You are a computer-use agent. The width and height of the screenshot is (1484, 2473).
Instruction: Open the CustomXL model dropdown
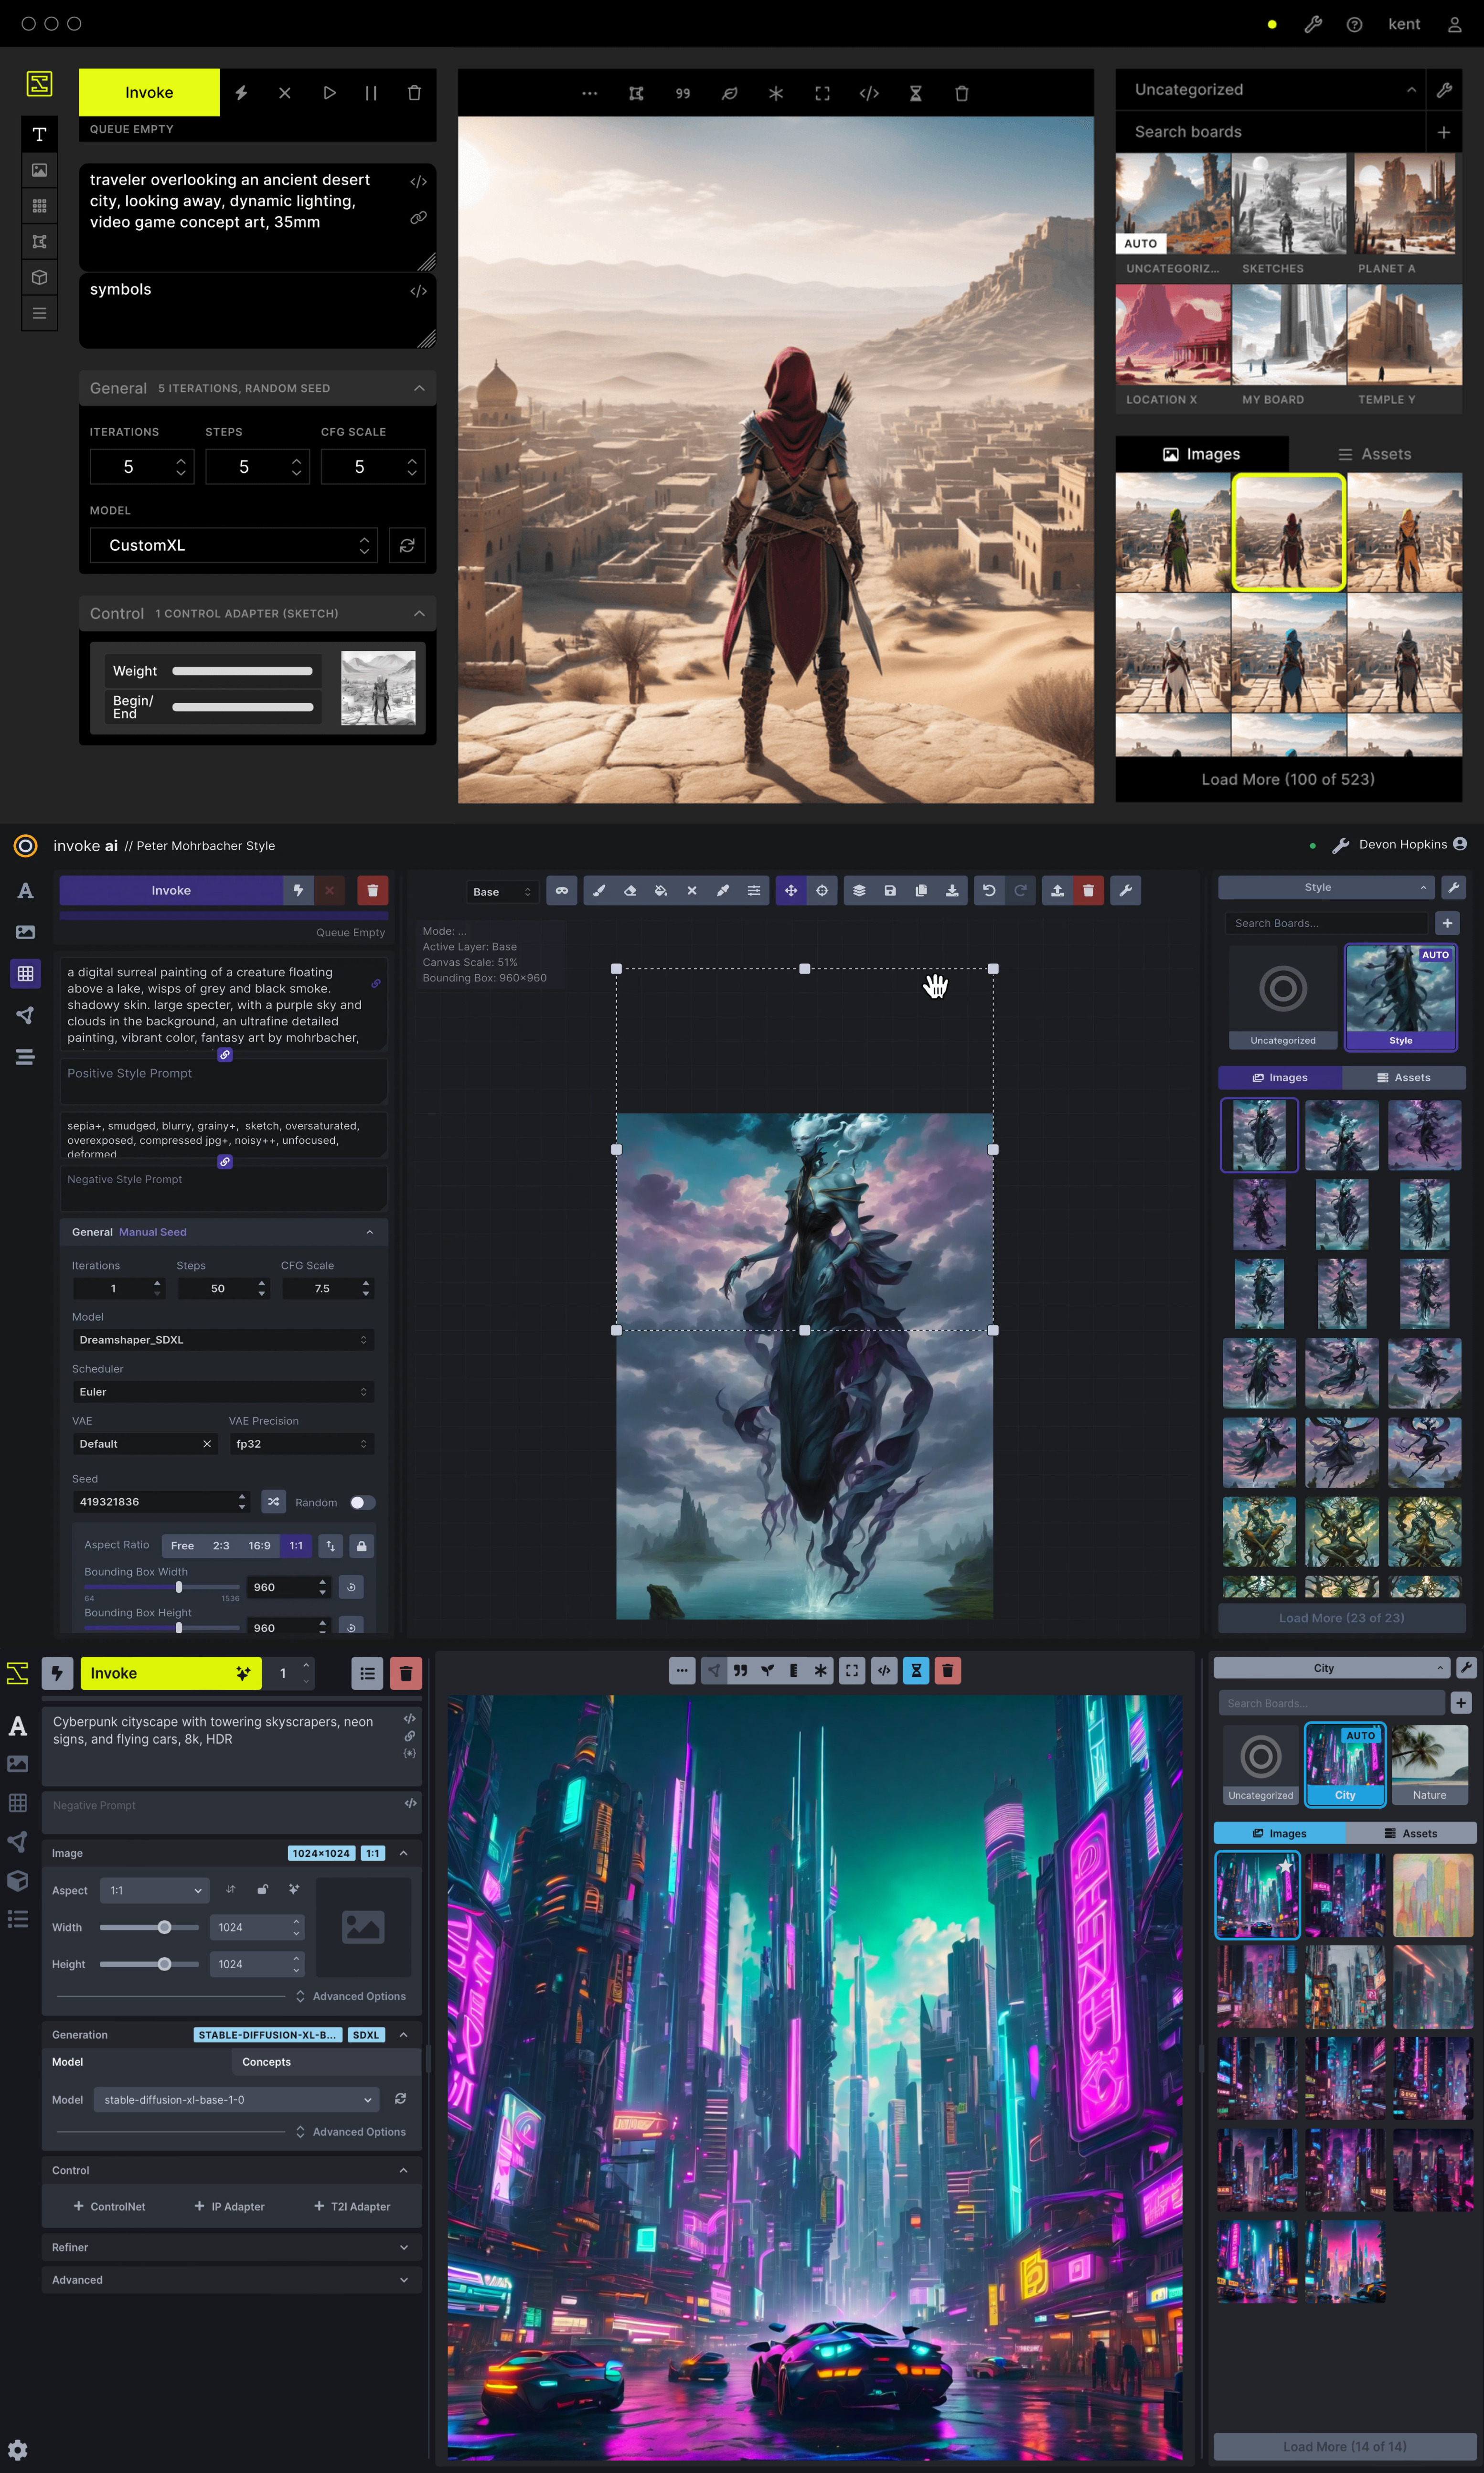point(234,546)
